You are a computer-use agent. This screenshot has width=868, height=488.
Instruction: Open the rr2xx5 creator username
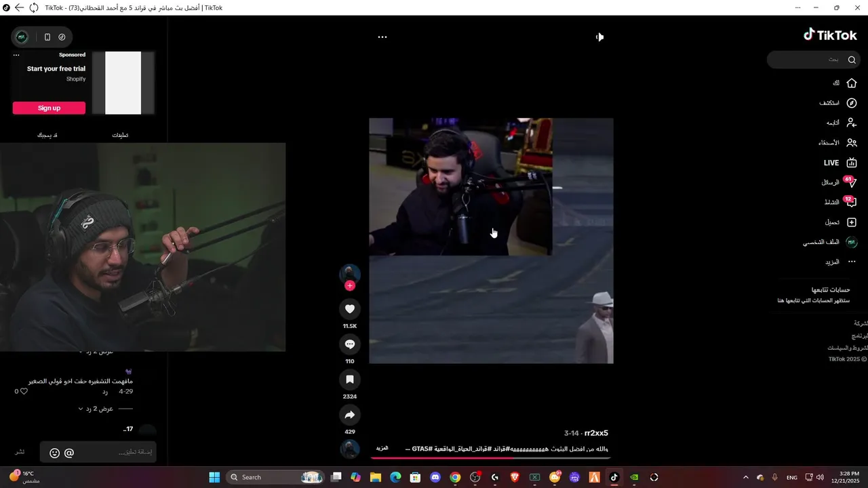click(x=596, y=433)
